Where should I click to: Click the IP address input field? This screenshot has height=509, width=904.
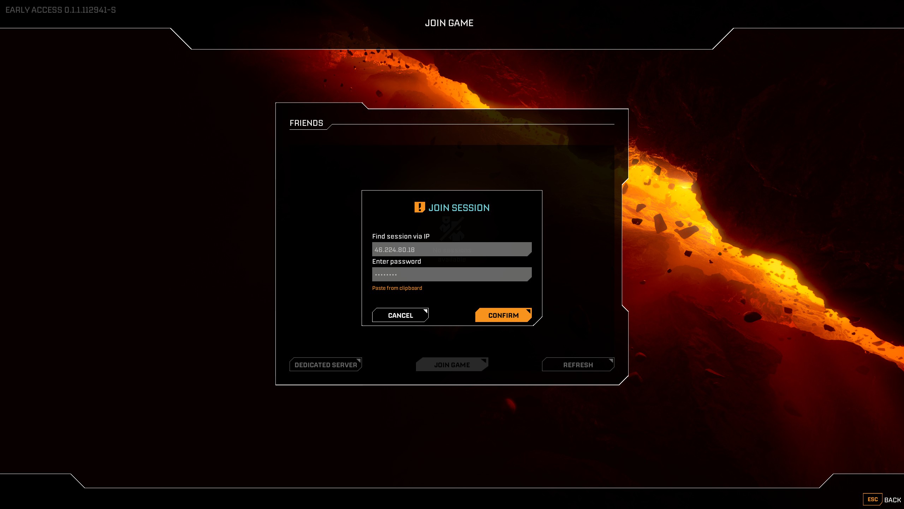(x=452, y=249)
